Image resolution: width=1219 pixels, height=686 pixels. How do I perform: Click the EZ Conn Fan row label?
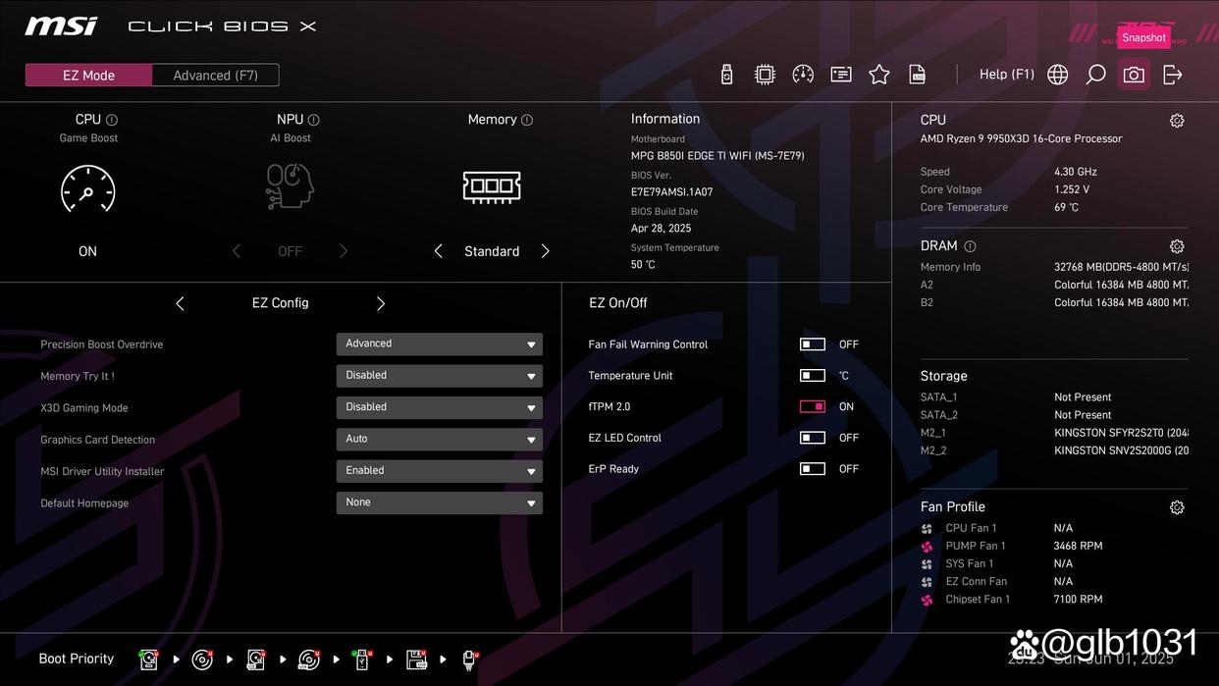977,582
